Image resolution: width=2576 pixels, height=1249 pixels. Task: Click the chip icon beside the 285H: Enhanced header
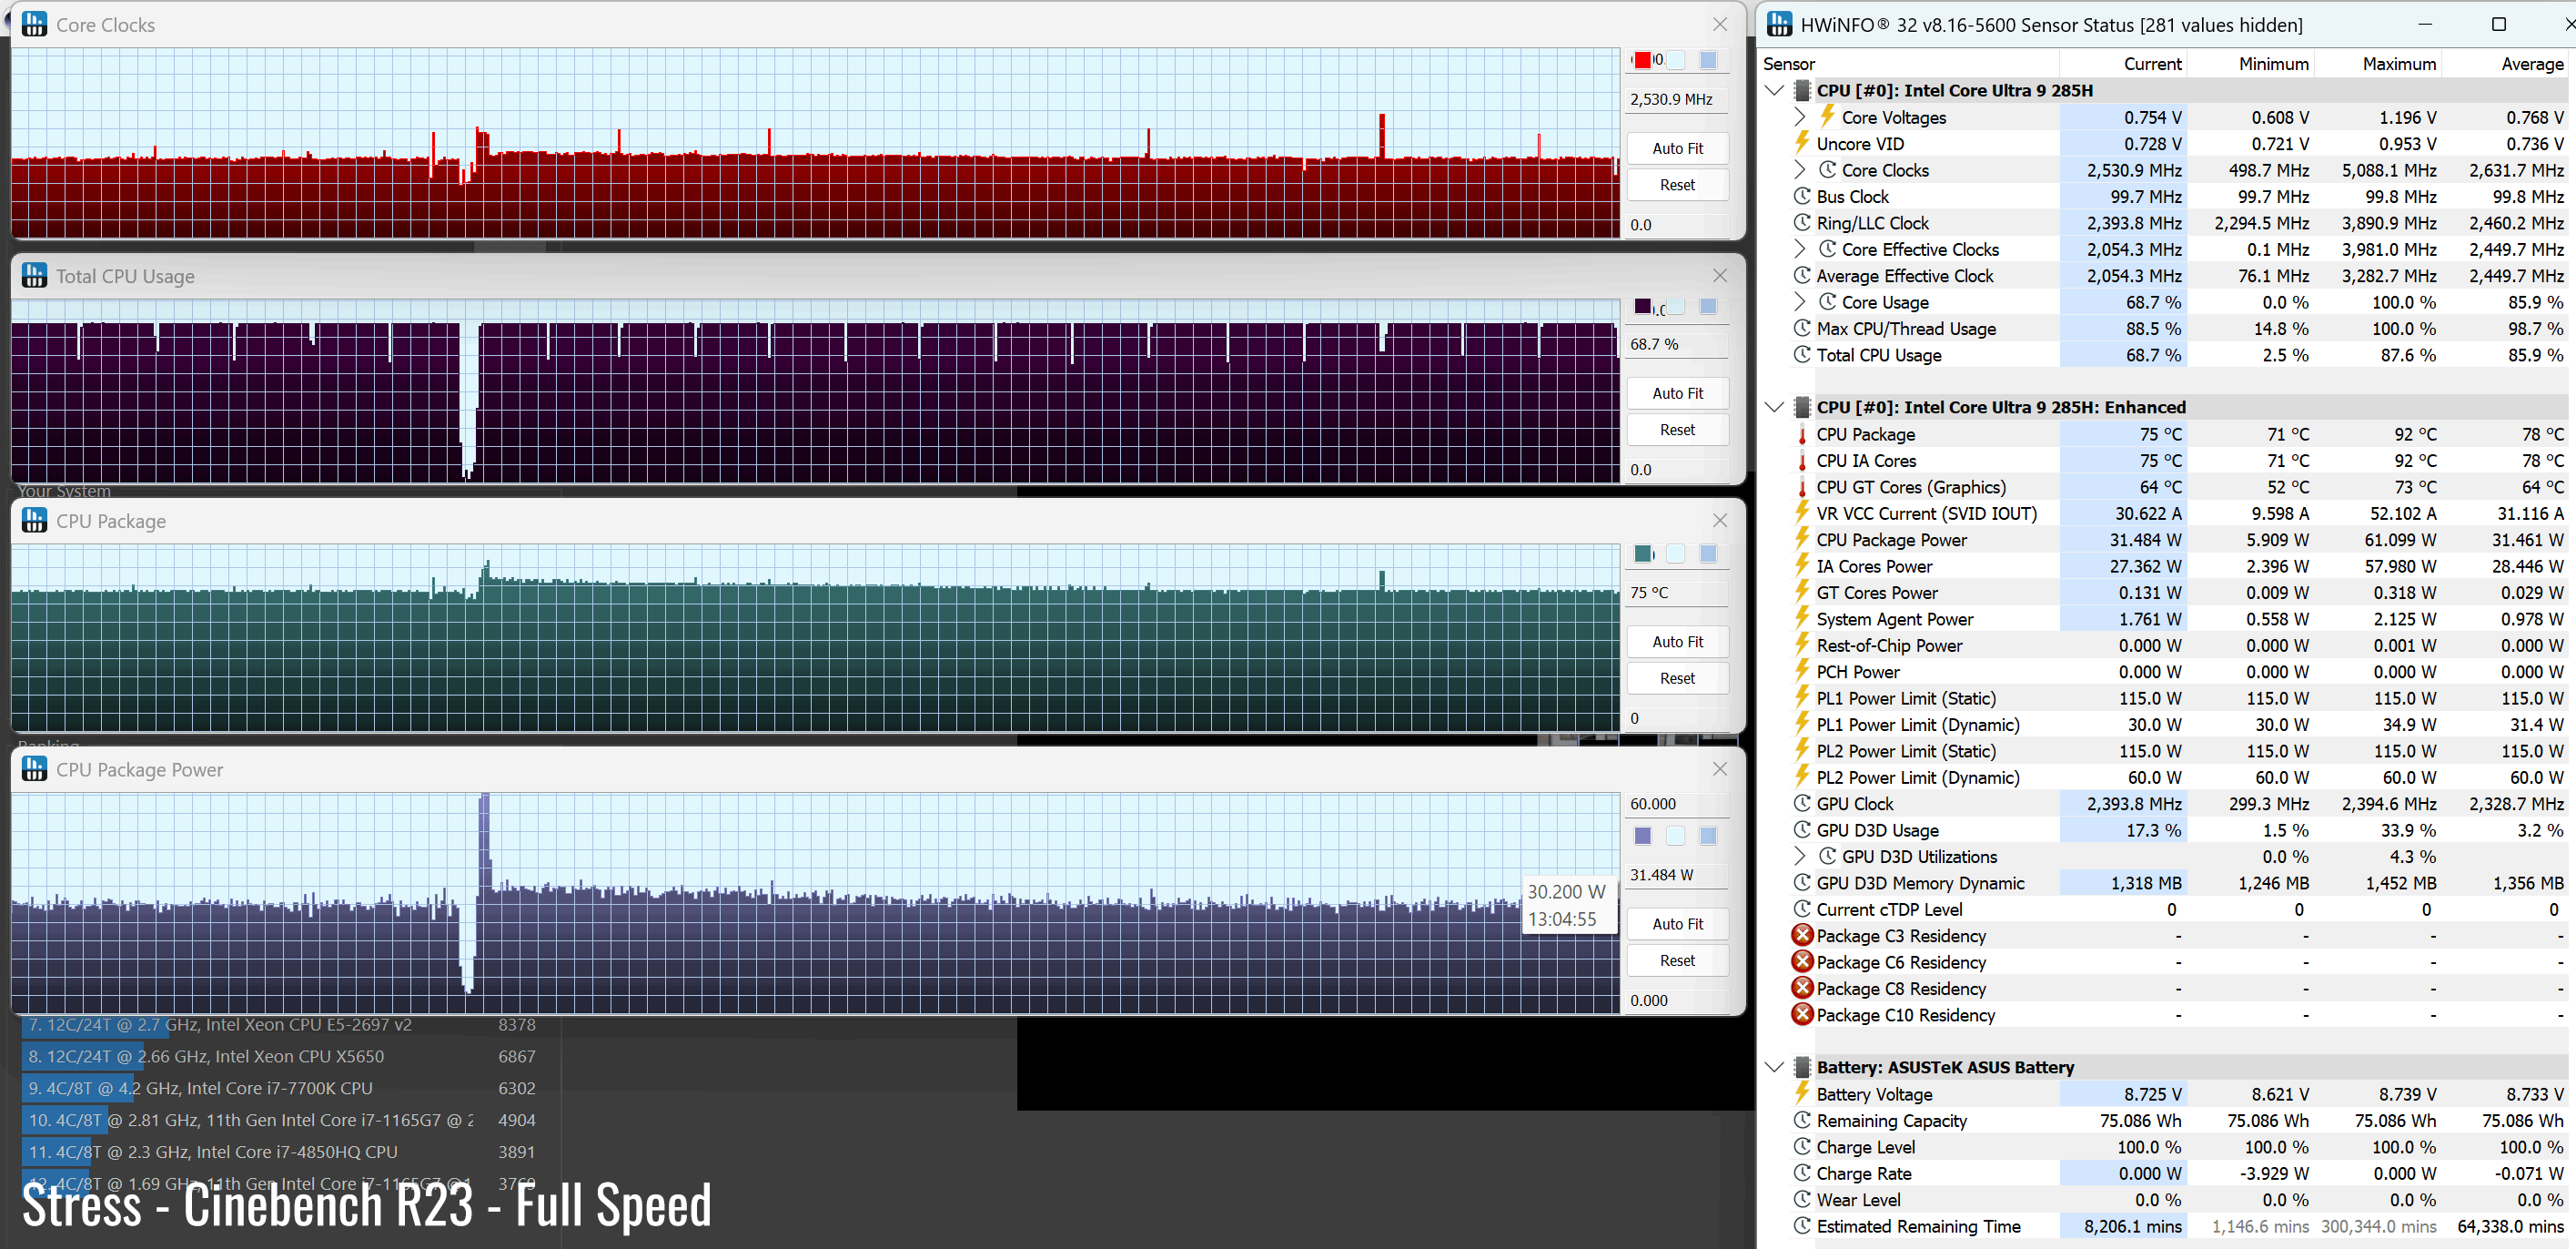click(1802, 407)
